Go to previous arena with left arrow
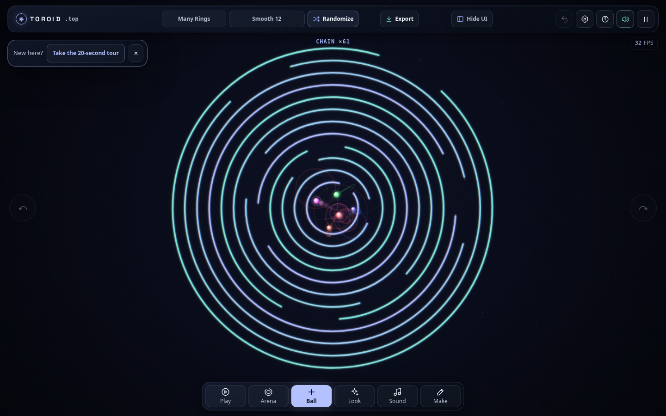 click(x=23, y=208)
